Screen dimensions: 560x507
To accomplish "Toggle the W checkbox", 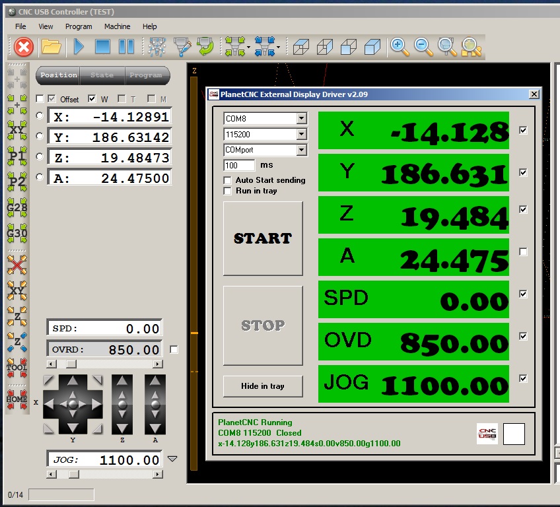I will click(x=92, y=98).
